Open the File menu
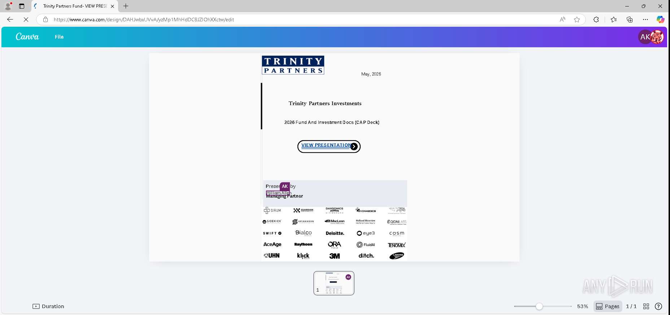This screenshot has height=315, width=670. pyautogui.click(x=59, y=37)
